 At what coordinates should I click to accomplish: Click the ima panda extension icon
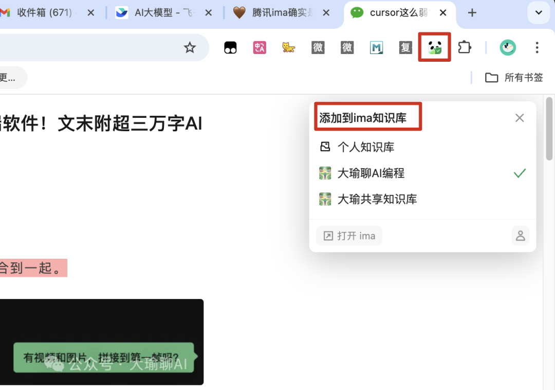tap(434, 47)
